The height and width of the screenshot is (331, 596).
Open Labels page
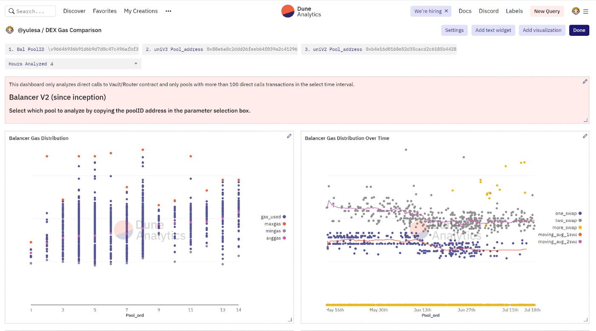click(x=514, y=11)
